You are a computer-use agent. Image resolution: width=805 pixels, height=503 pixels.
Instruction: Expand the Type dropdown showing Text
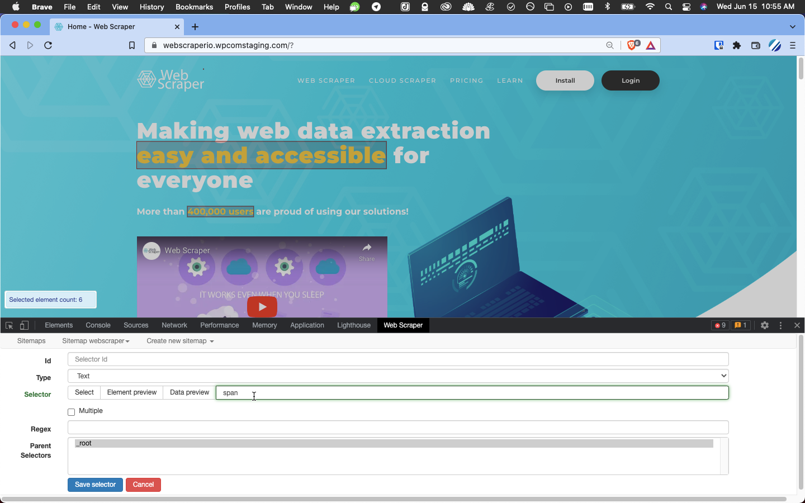pyautogui.click(x=398, y=376)
